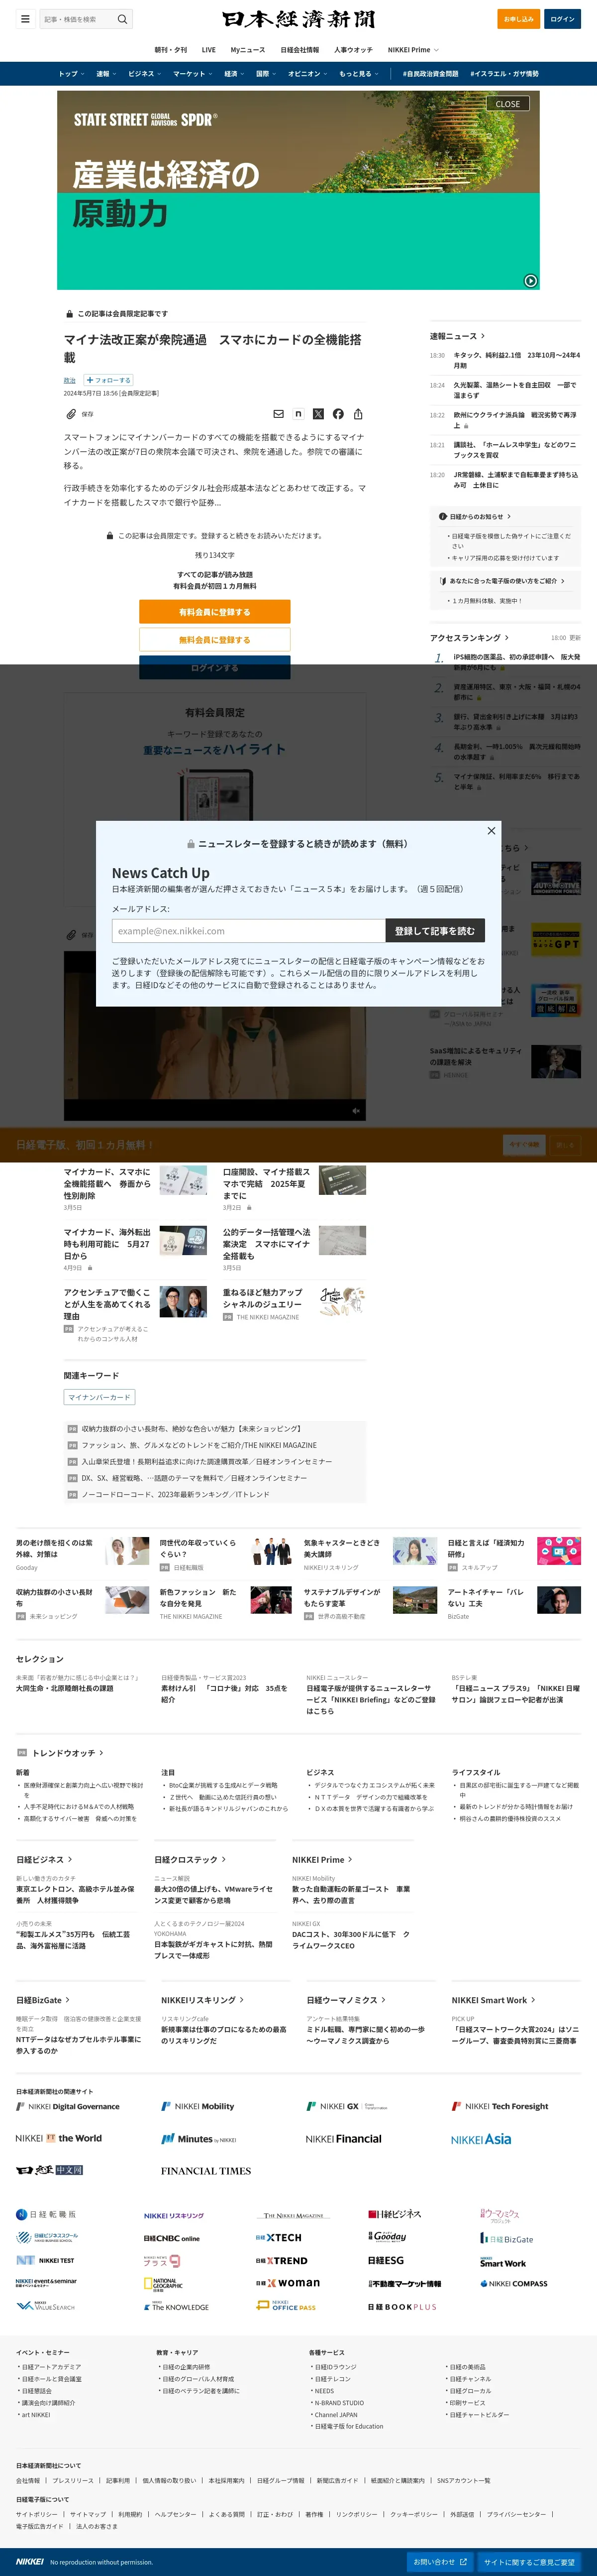597x2576 pixels.
Task: Open the #イスラエル・ガザ情勢 topic tag
Action: [504, 73]
